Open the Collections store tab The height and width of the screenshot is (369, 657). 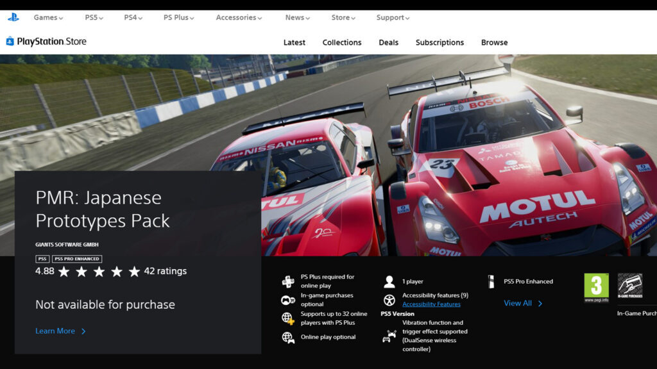342,42
